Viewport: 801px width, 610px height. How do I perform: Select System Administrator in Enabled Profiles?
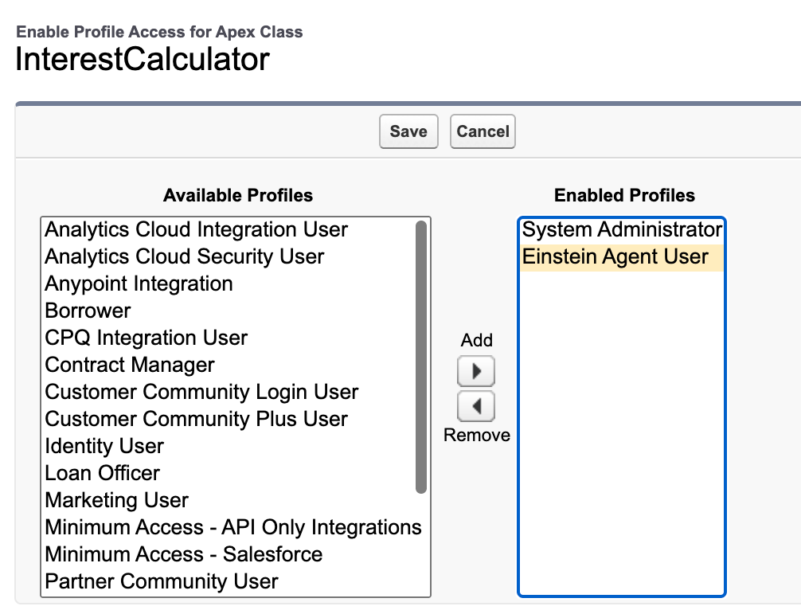[622, 230]
